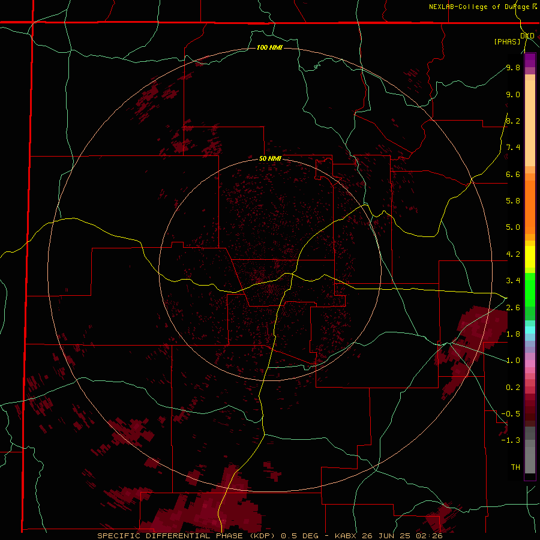The width and height of the screenshot is (540, 540).
Task: Click the -0.5 legend value
Action: click(x=511, y=414)
